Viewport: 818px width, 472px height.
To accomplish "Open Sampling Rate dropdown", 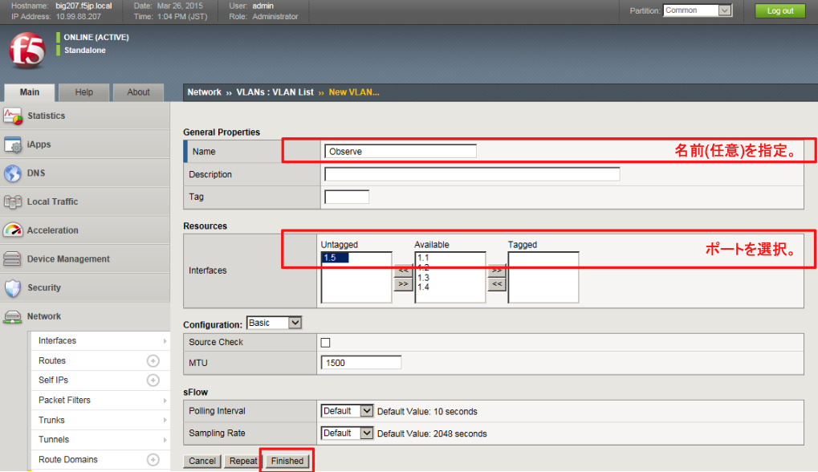I will pos(347,433).
